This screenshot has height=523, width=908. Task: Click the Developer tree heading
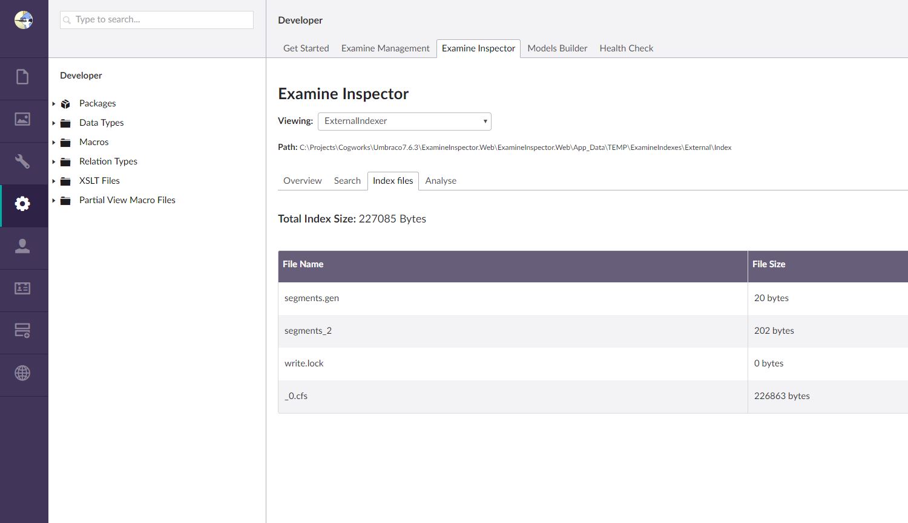81,76
